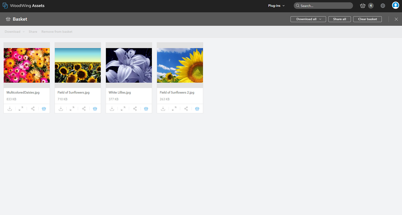Open the Plug-ins dropdown menu
The height and width of the screenshot is (215, 402).
coord(276,6)
